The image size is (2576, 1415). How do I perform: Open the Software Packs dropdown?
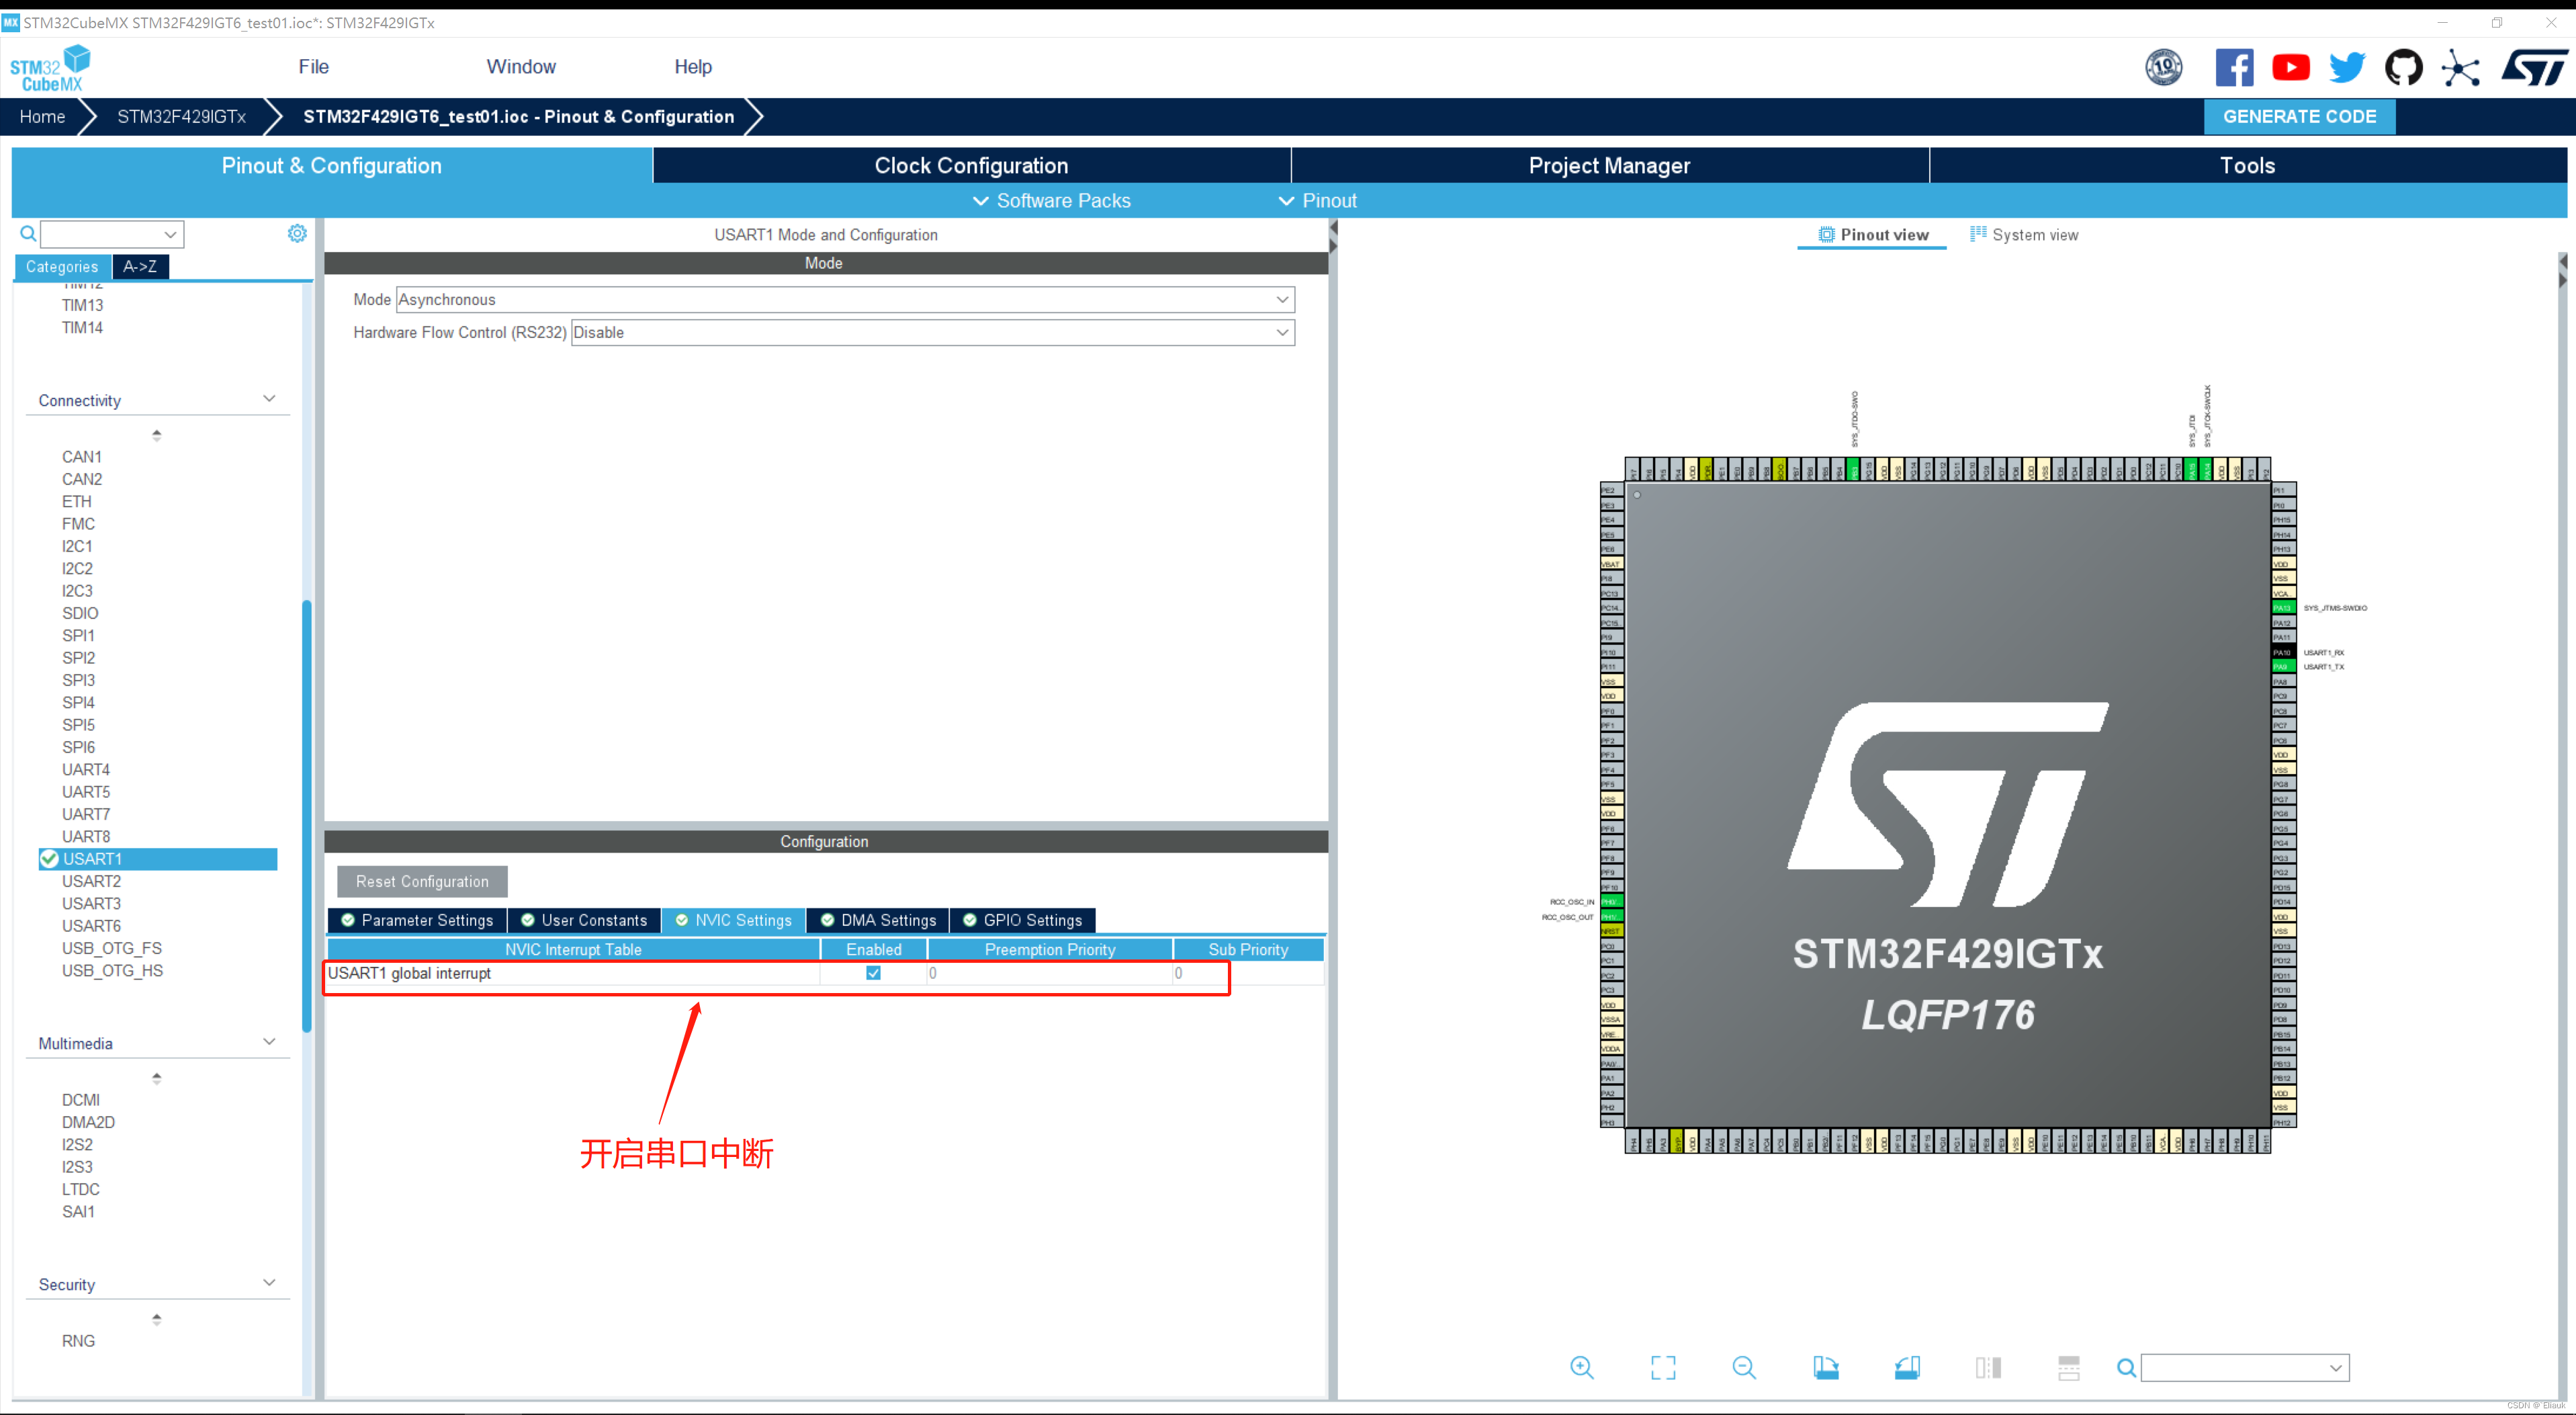pos(1051,200)
